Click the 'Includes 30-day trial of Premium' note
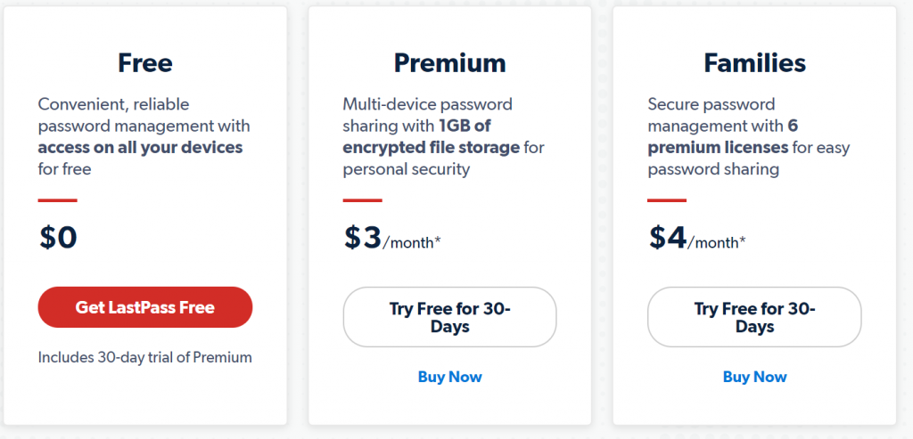The height and width of the screenshot is (439, 913). pyautogui.click(x=145, y=357)
